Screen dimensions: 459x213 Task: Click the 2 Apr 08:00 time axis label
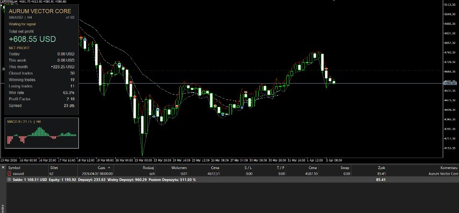[334, 160]
